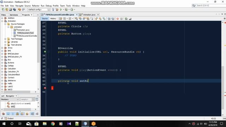This screenshot has height=127, width=226.
Task: Click the Comment code icon
Action: pyautogui.click(x=126, y=19)
